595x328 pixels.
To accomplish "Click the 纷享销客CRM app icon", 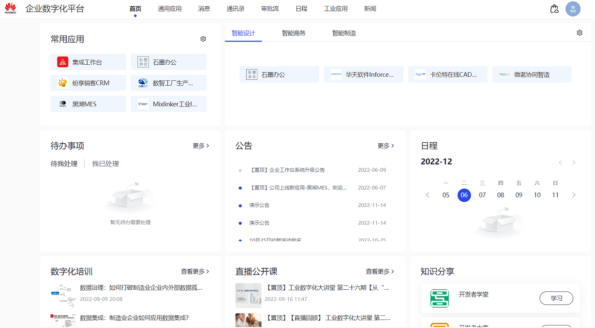I will point(63,83).
